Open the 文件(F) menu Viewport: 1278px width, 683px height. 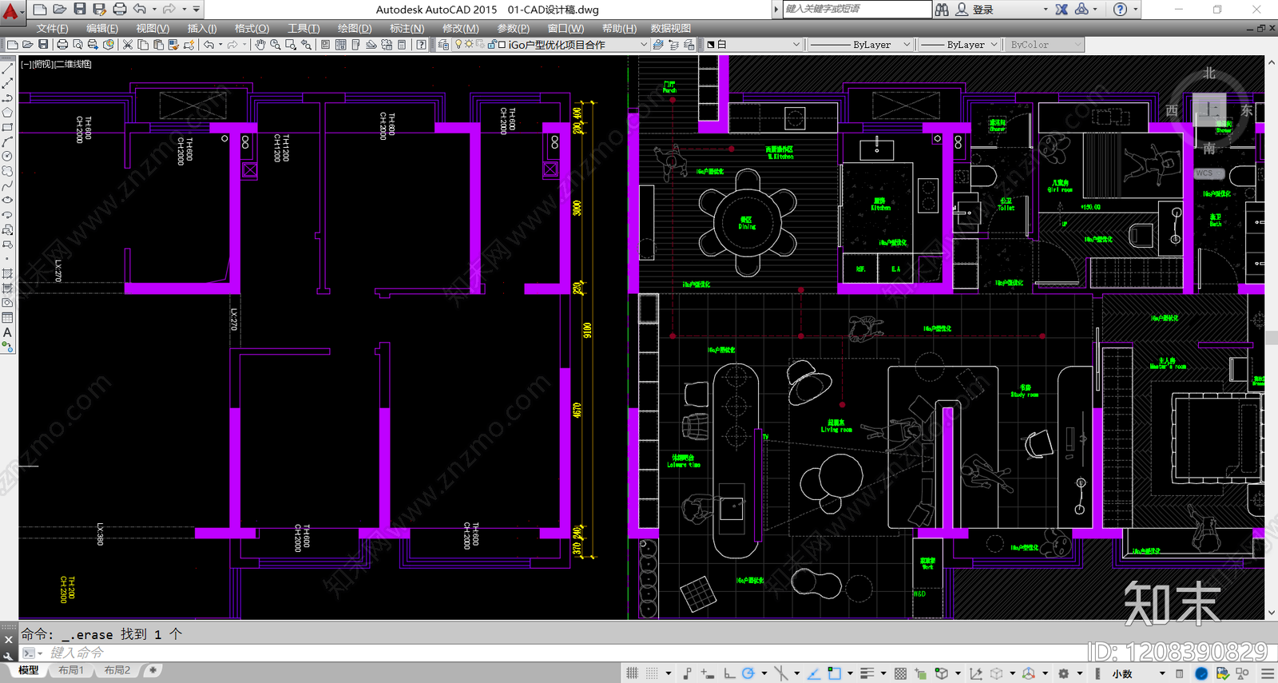53,28
